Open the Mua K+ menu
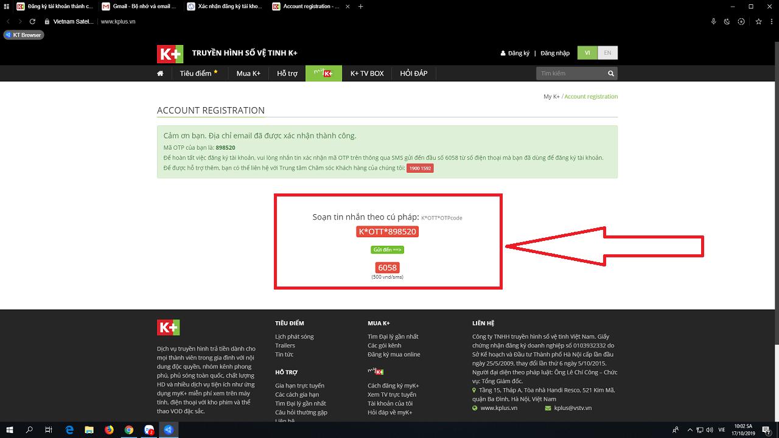The height and width of the screenshot is (438, 779). (248, 74)
